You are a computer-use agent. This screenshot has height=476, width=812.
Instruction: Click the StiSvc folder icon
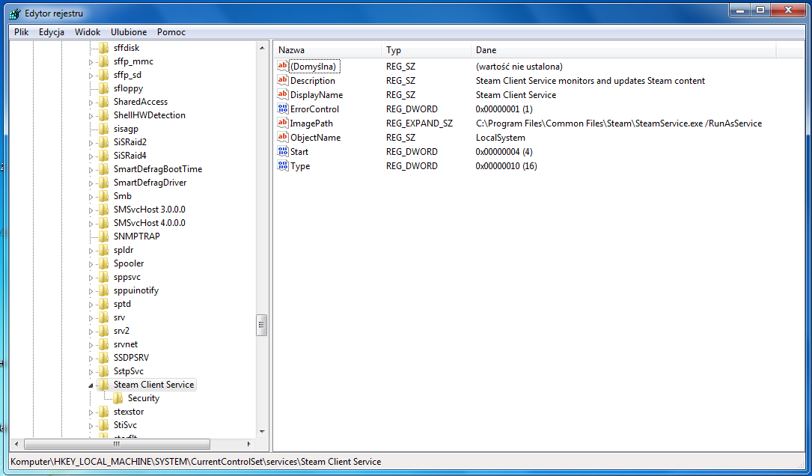coord(103,424)
